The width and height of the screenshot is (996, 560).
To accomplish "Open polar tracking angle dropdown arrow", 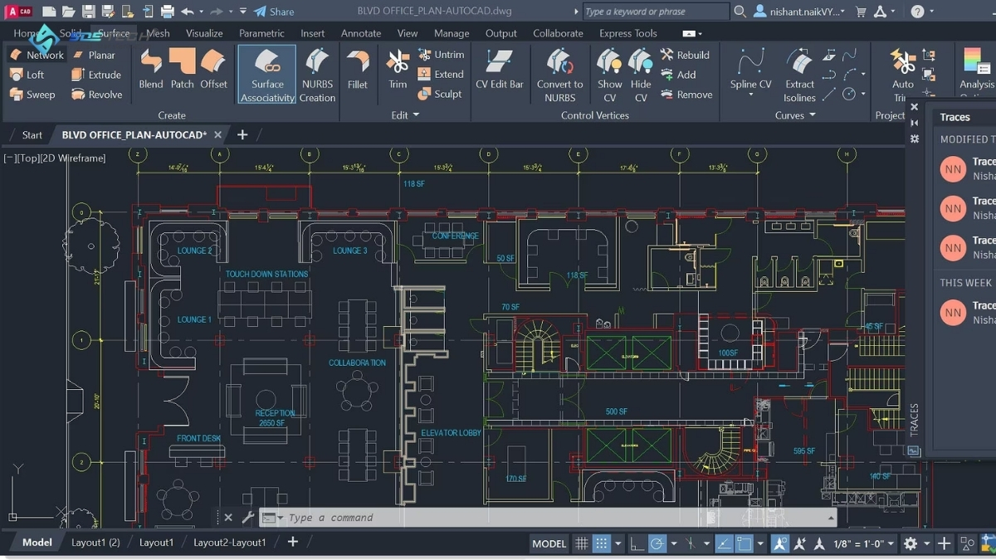I will [x=673, y=544].
